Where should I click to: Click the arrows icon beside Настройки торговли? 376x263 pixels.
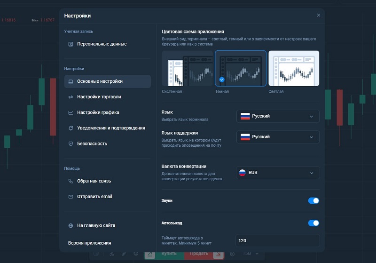click(70, 97)
